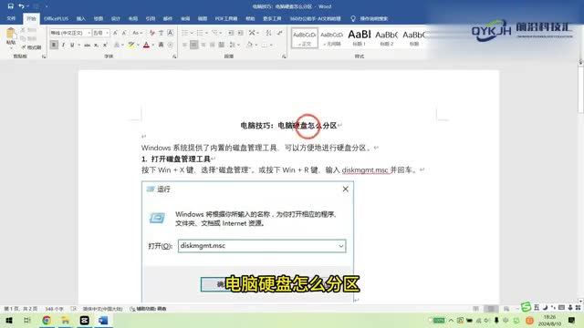
Task: Expand the font color arrow
Action: [x=153, y=45]
